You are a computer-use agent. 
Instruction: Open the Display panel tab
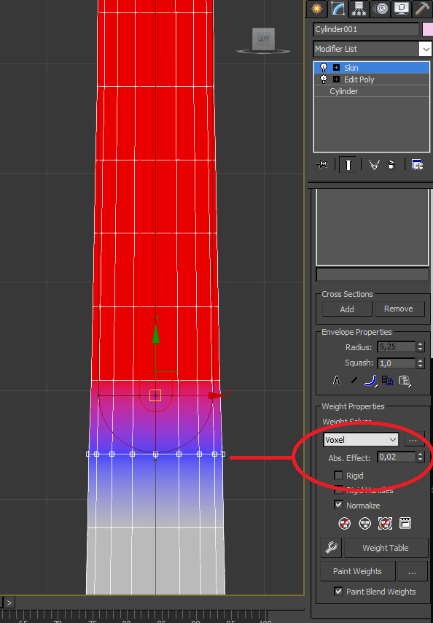401,9
